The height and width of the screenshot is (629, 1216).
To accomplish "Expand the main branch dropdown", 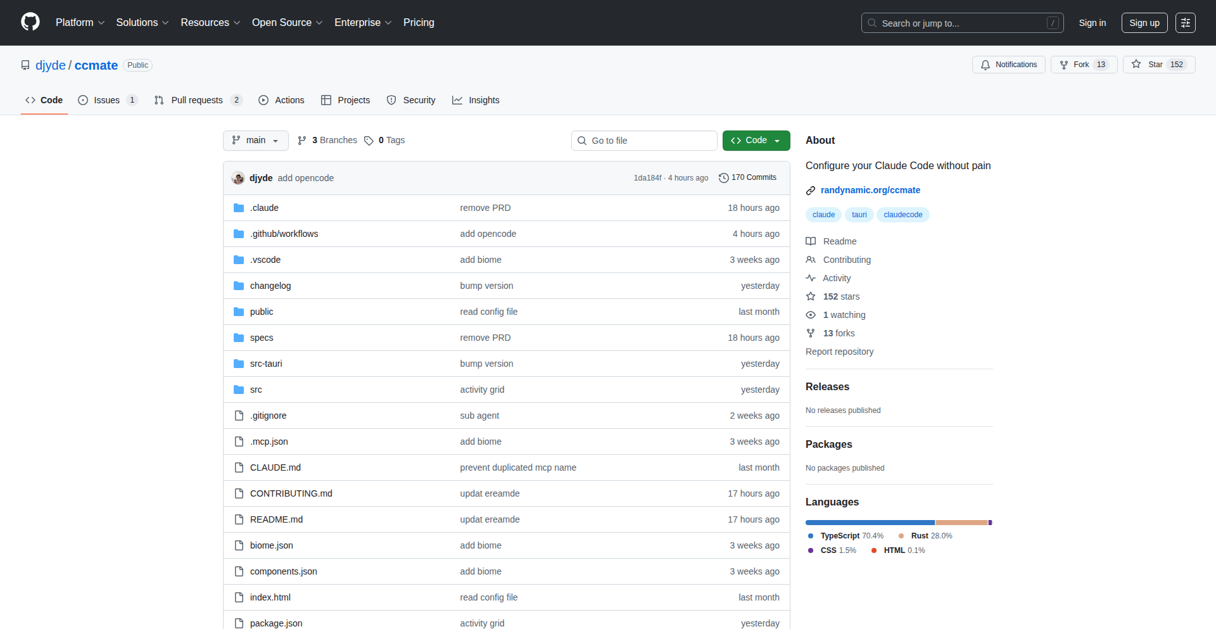I will coord(255,141).
